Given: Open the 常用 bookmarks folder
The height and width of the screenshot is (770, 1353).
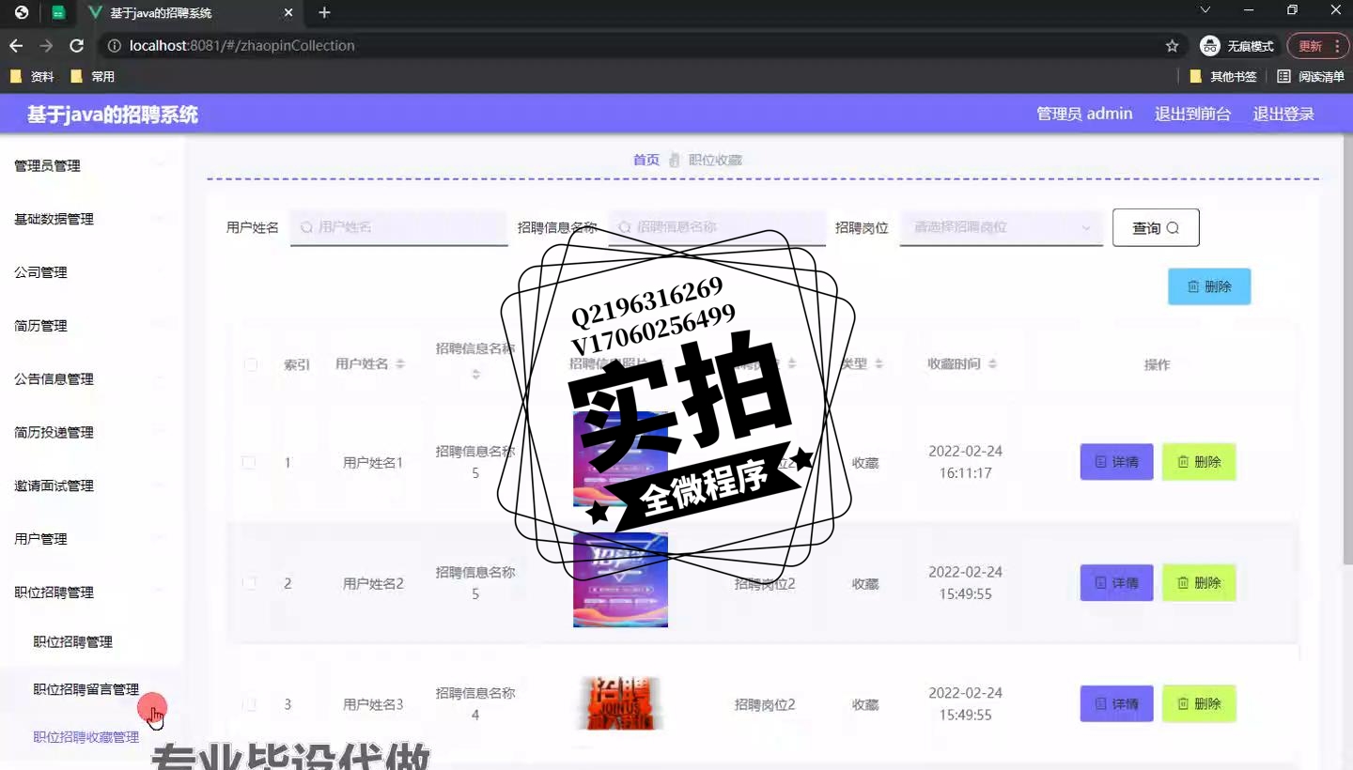Looking at the screenshot, I should point(92,76).
